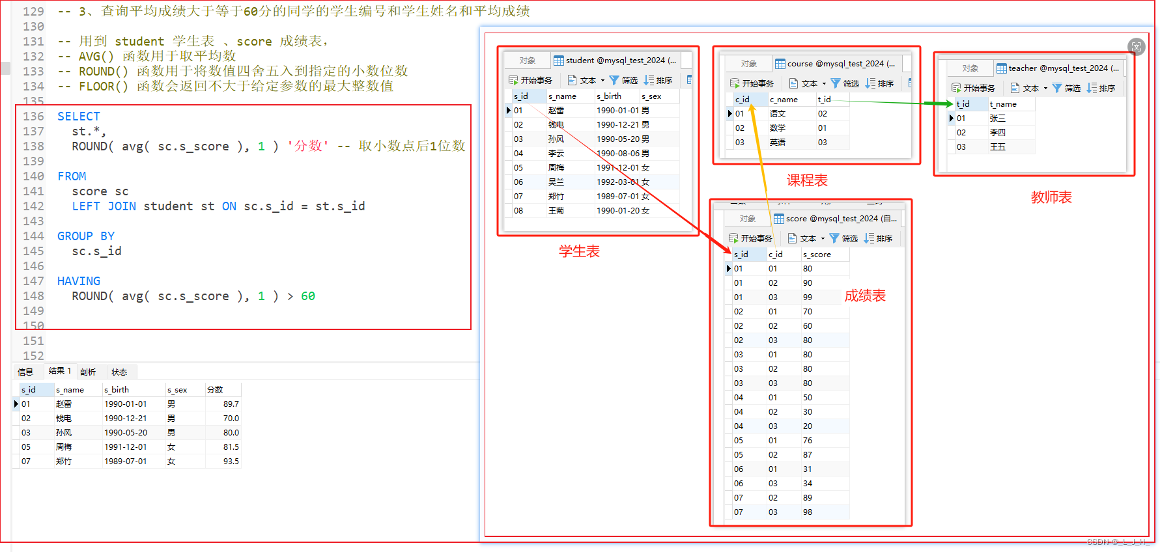The height and width of the screenshot is (552, 1160).
Task: Click c_name column header in course window
Action: point(792,99)
